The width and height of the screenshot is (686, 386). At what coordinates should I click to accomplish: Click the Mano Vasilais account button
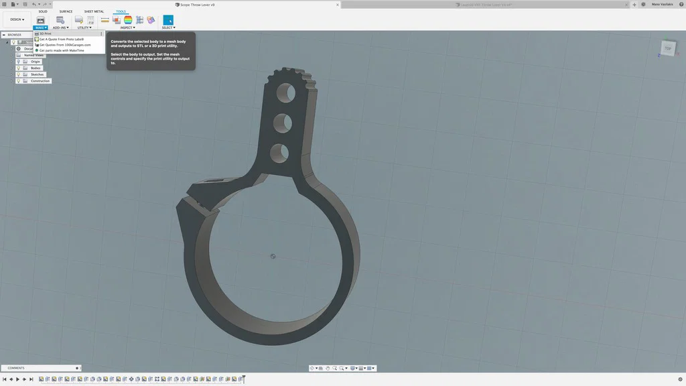click(663, 4)
